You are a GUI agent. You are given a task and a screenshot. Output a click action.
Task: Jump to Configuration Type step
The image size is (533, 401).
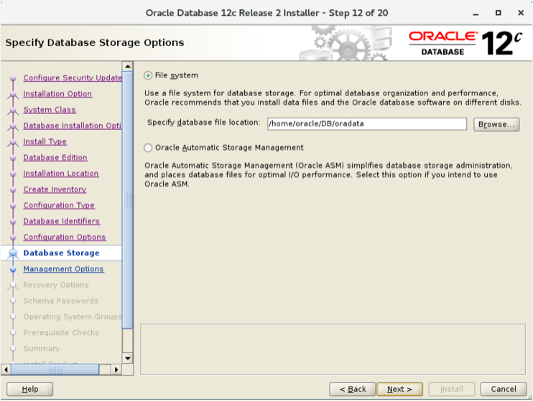(x=59, y=205)
